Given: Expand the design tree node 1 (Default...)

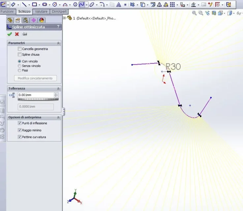Looking at the screenshot, I should [x=64, y=18].
